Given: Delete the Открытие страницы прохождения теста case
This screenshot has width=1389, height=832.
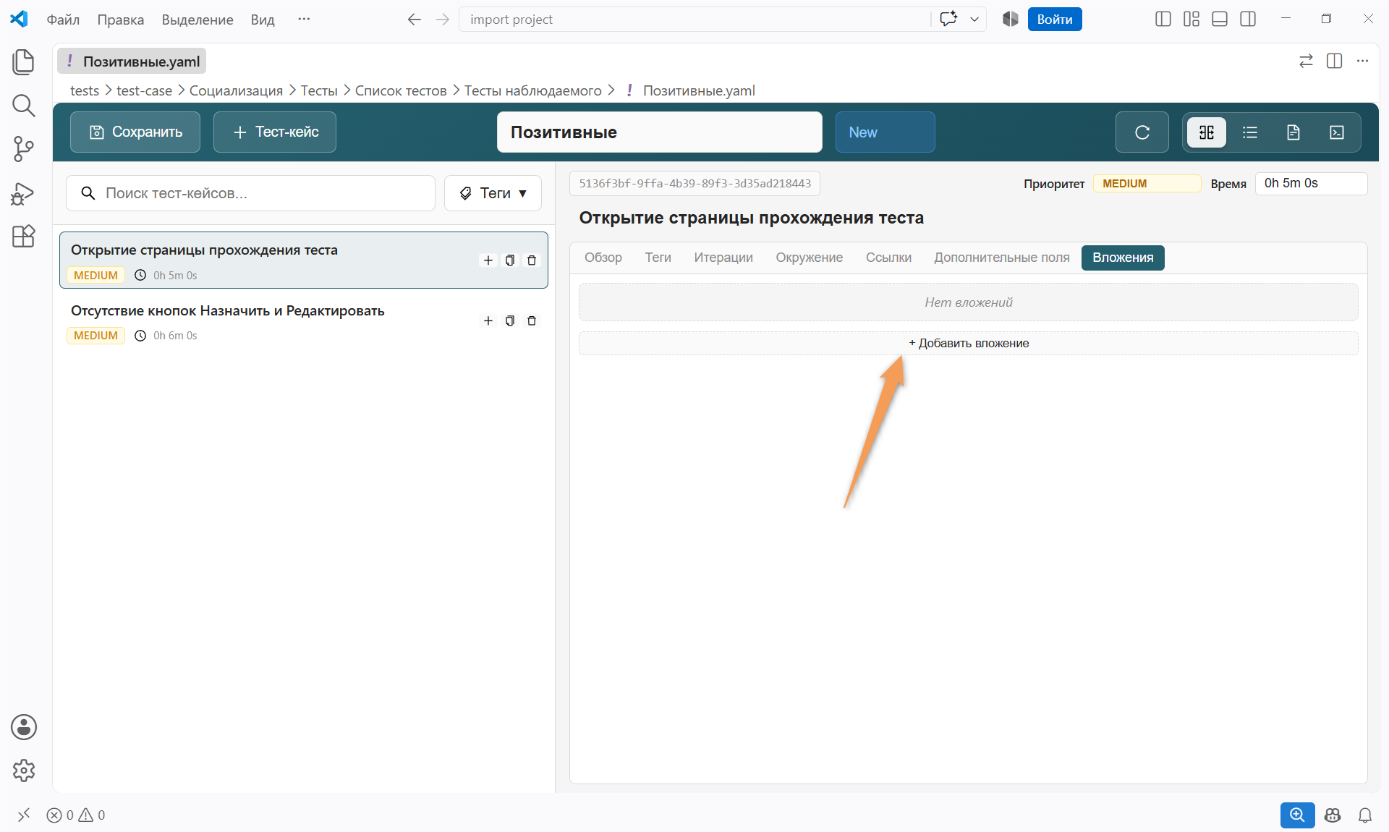Looking at the screenshot, I should (532, 260).
